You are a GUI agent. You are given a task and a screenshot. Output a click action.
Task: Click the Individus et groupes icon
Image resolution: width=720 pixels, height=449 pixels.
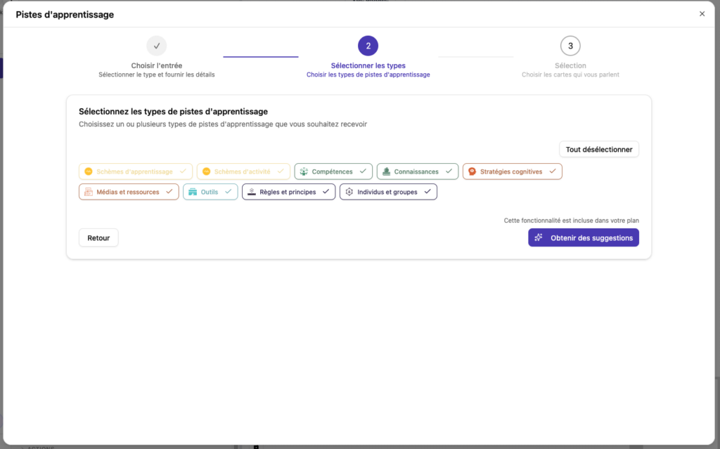[x=349, y=192]
